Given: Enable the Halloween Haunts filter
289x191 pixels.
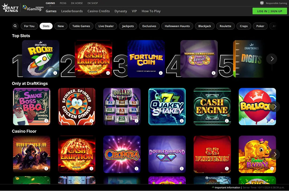Looking at the screenshot, I should 177,26.
